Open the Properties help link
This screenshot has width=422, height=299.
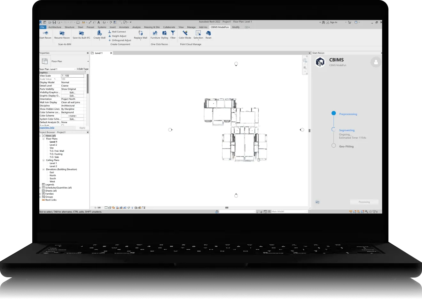tap(47, 128)
